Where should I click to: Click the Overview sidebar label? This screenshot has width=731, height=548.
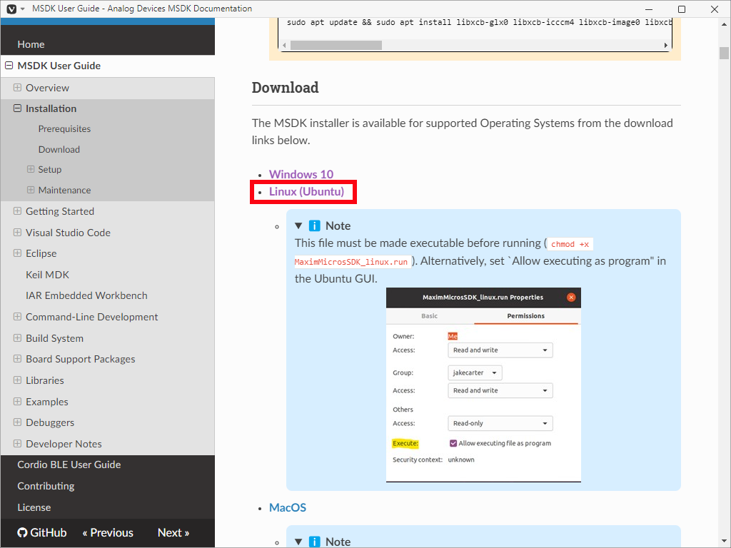tap(47, 88)
